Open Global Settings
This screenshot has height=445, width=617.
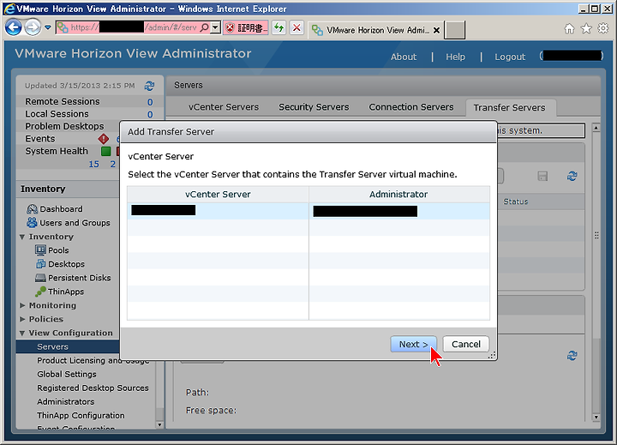point(67,374)
